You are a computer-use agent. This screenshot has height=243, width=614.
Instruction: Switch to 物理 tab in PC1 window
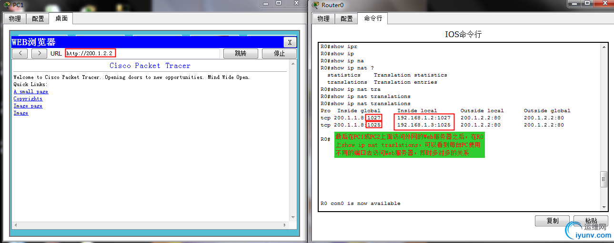tap(15, 19)
